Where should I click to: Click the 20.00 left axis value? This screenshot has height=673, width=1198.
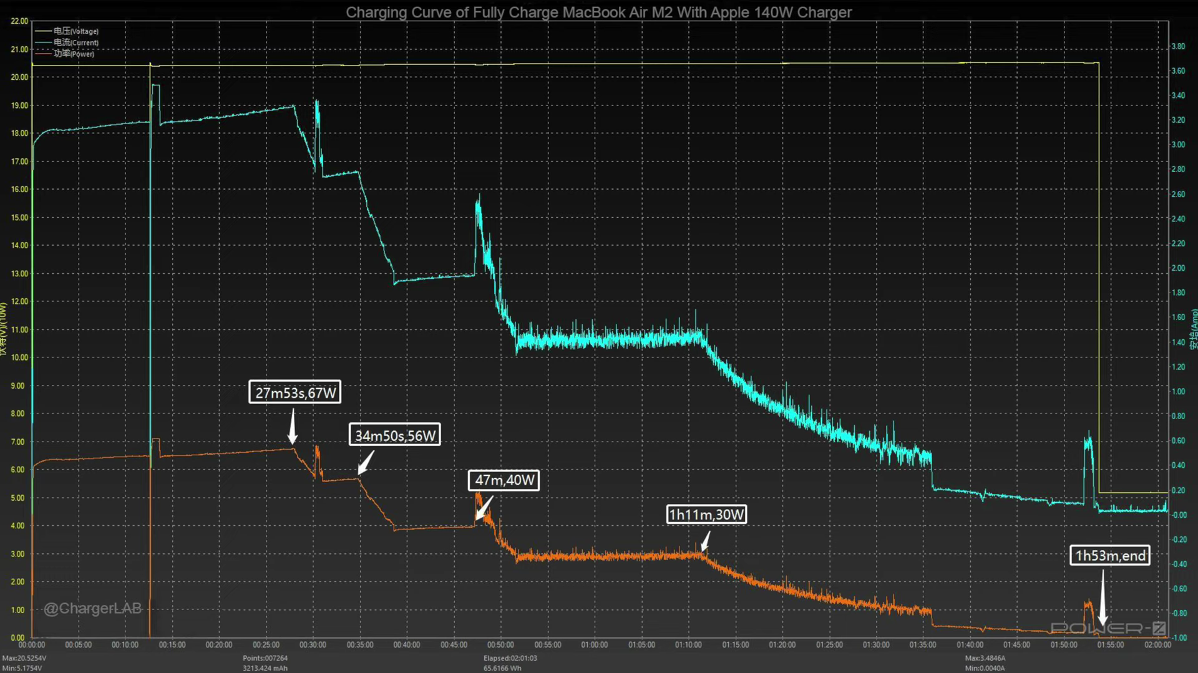tap(19, 77)
